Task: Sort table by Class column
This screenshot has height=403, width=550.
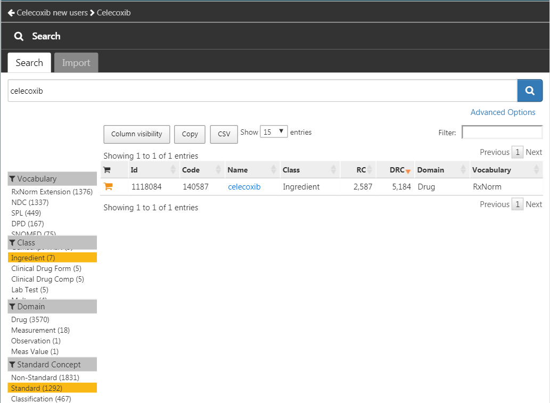Action: pyautogui.click(x=310, y=170)
